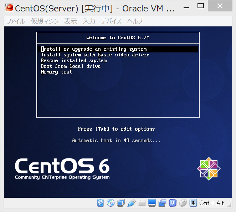Open the 仮想マシン menu

[45, 21]
